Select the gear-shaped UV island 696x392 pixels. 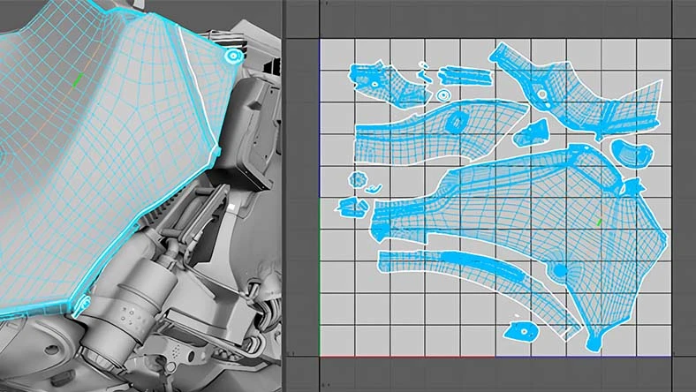click(x=358, y=180)
